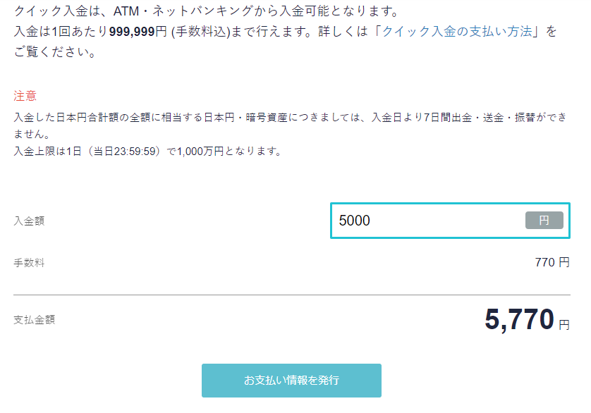Click the 入金額 label

pos(29,221)
